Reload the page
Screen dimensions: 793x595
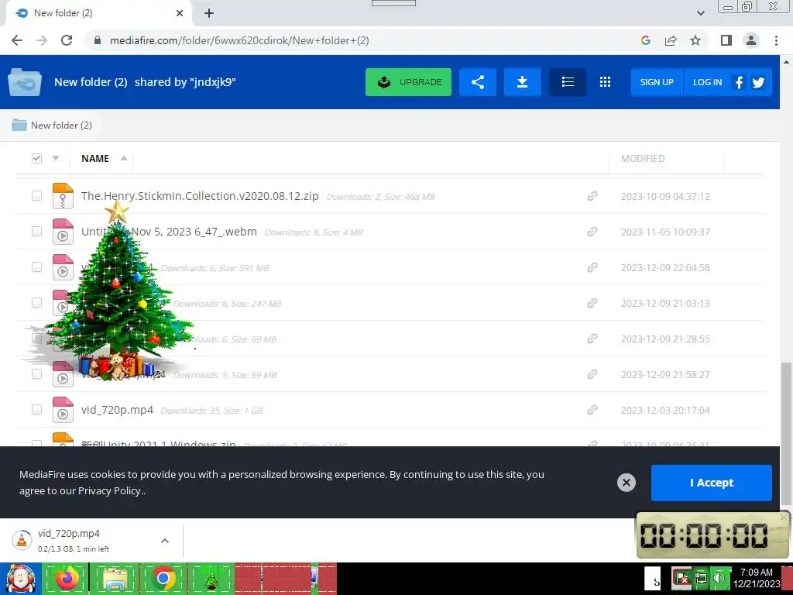(x=67, y=40)
